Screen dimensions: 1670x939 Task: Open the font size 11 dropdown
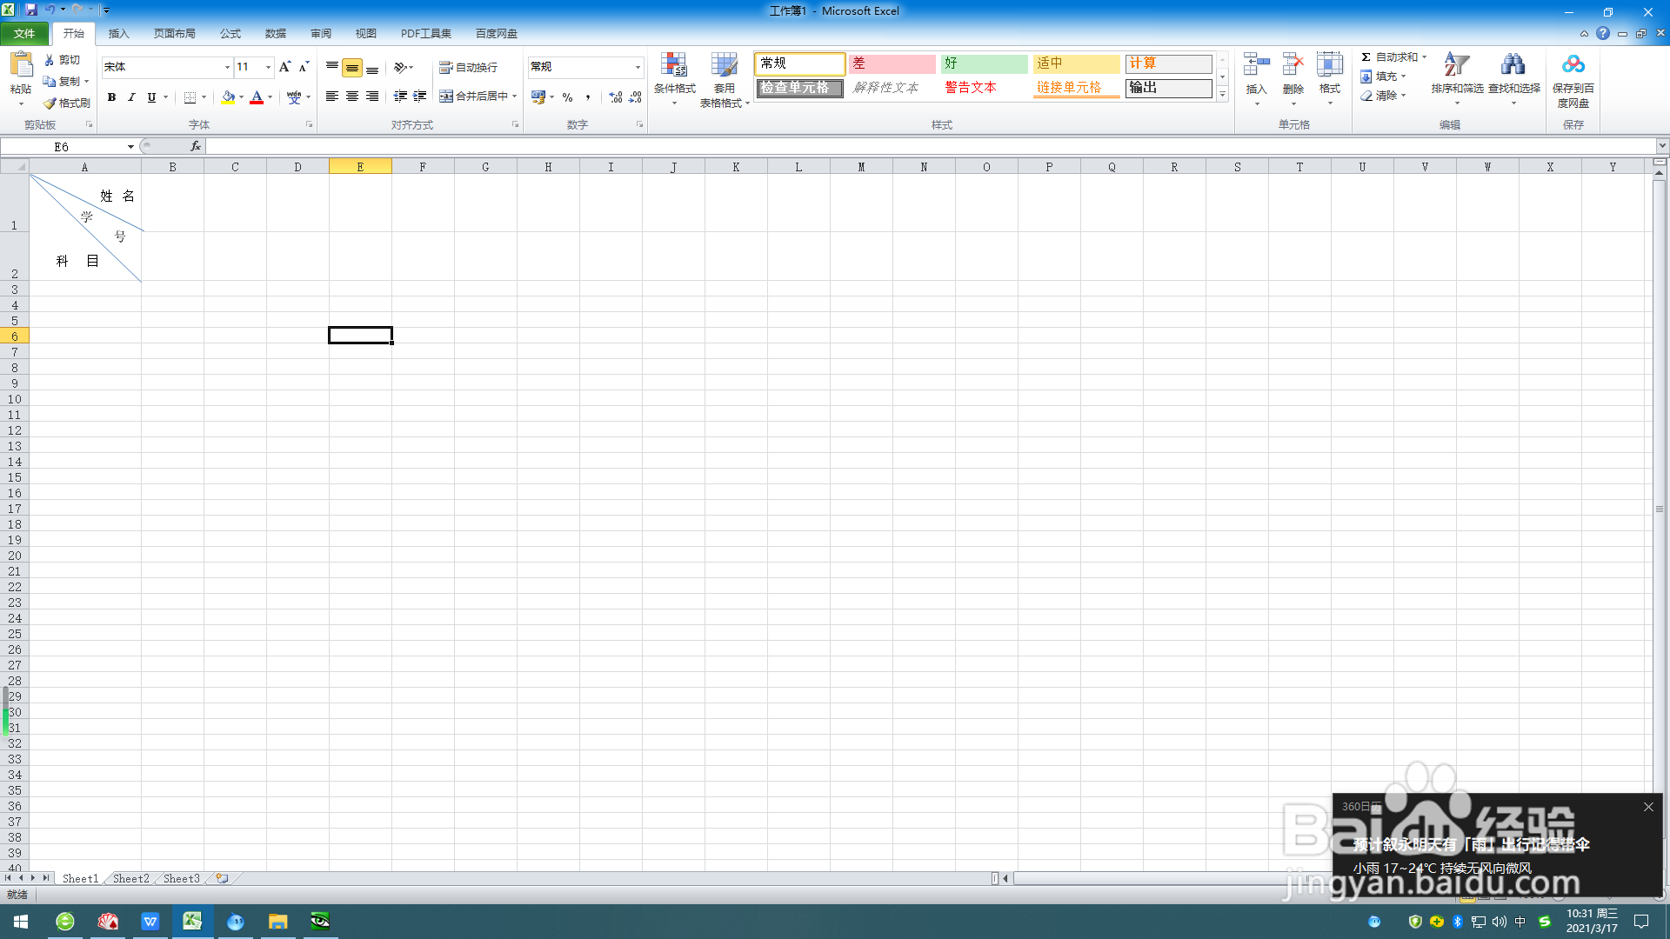(x=268, y=67)
